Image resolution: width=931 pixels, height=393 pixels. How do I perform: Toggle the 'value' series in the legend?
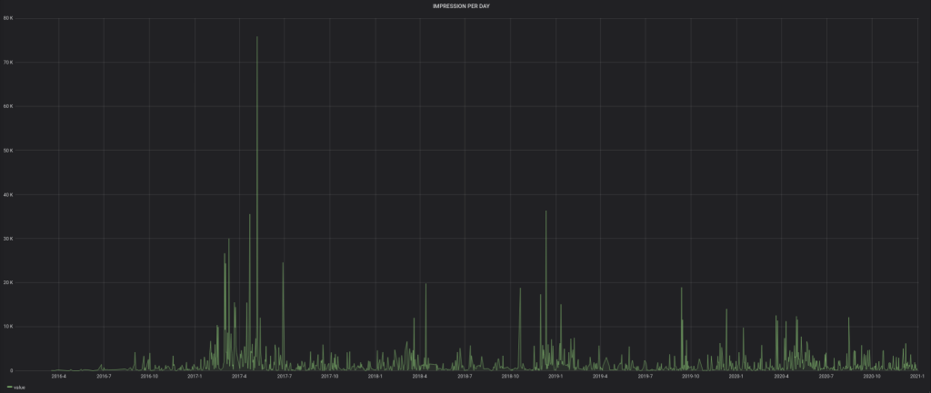click(19, 388)
